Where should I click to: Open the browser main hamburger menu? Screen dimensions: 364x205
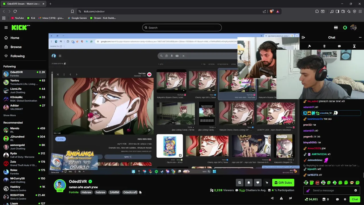coord(360,11)
